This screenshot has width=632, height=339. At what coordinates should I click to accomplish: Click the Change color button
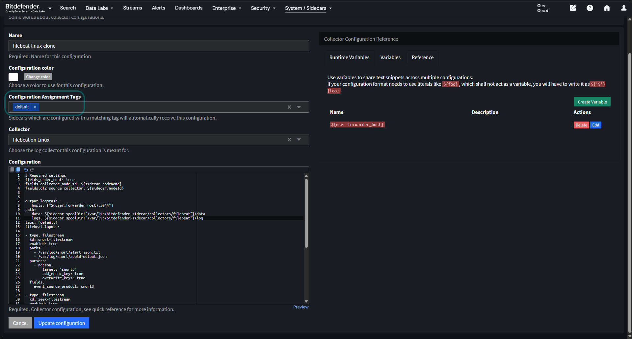(38, 77)
